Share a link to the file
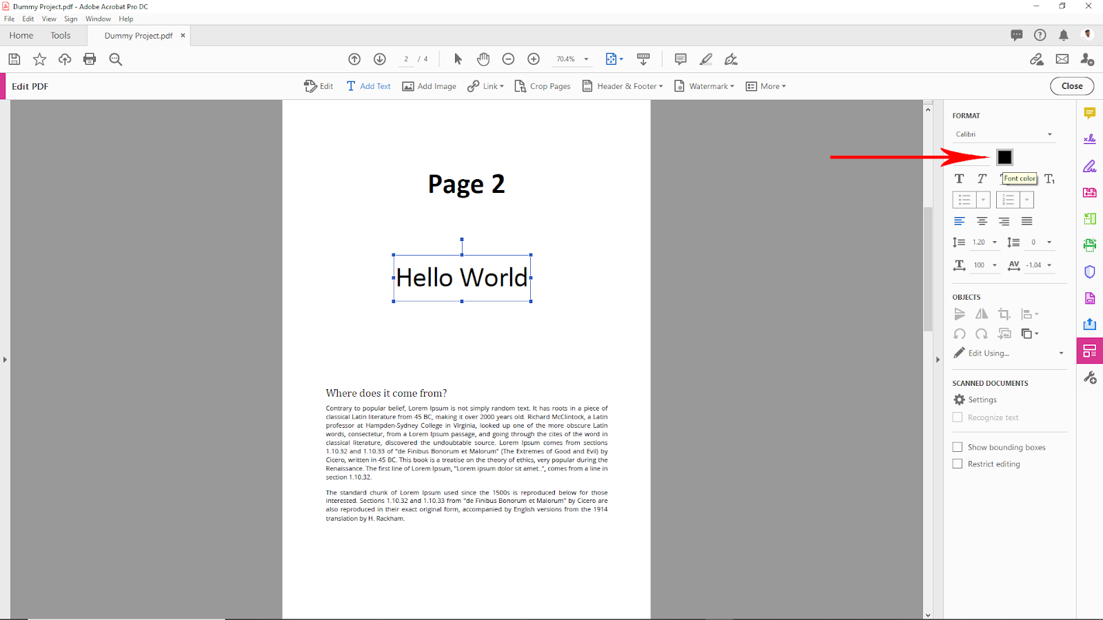Image resolution: width=1103 pixels, height=620 pixels. point(1037,59)
